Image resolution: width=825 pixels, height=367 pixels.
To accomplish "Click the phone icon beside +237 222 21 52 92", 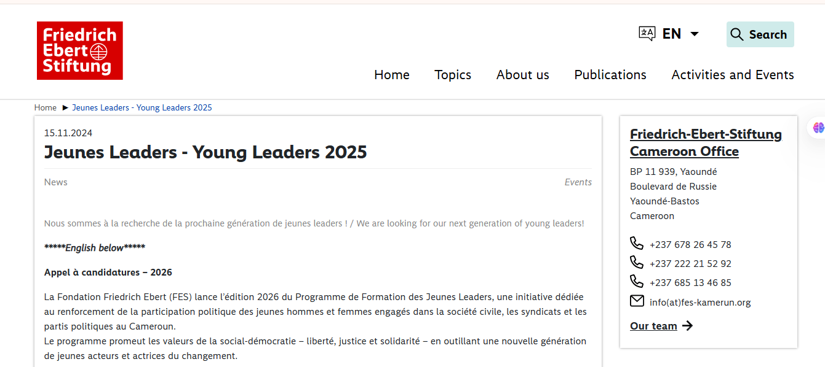I will click(637, 263).
